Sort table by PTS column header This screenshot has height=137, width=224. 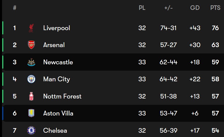[215, 8]
